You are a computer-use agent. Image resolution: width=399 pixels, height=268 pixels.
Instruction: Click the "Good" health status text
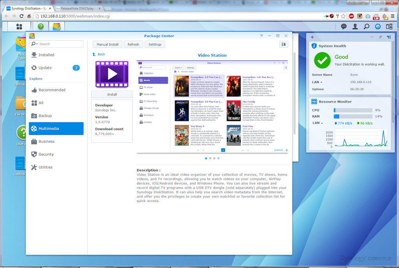point(341,57)
